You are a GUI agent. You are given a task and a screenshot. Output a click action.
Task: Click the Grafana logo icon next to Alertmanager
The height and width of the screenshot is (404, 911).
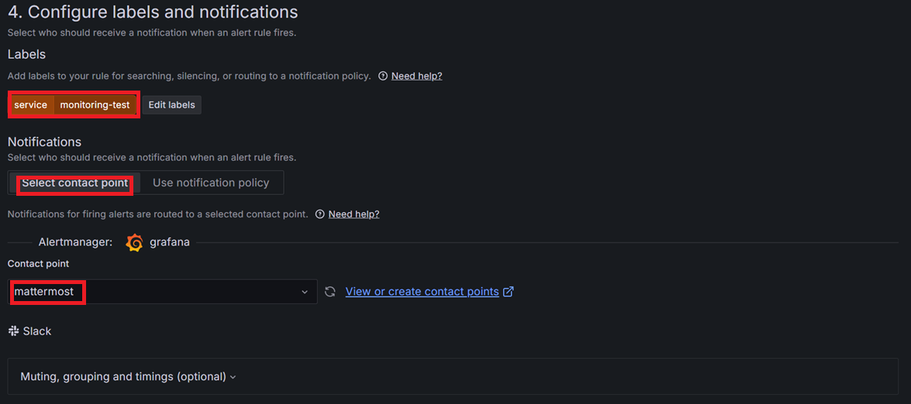pos(134,243)
